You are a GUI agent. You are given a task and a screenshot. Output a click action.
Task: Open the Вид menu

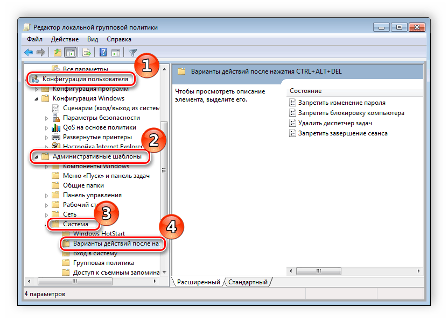93,39
